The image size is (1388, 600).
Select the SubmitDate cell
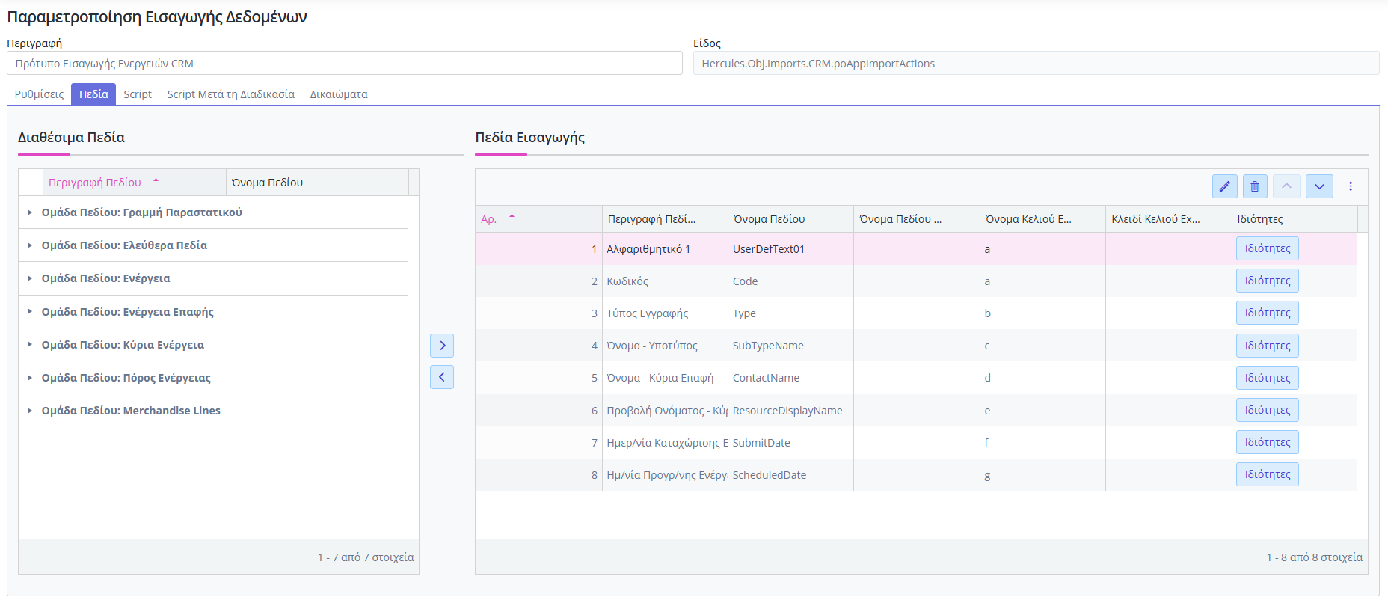click(790, 443)
